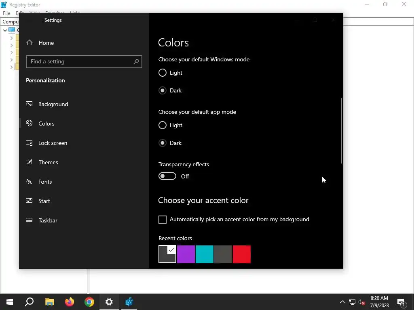
Task: Open the network status tray icon
Action: (x=352, y=302)
